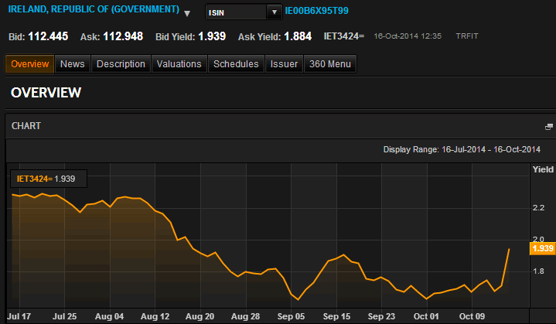Open the 360 Menu tab
Screen dimensions: 556x324
pos(330,64)
